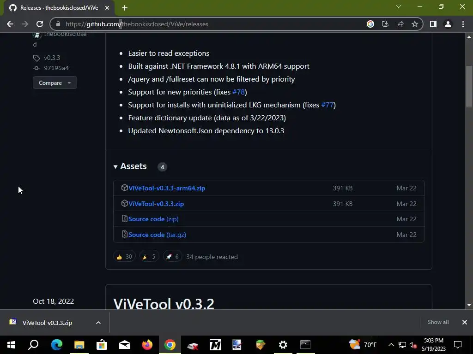This screenshot has width=473, height=354.
Task: Click the muted volume icon in the tray
Action: [413, 345]
